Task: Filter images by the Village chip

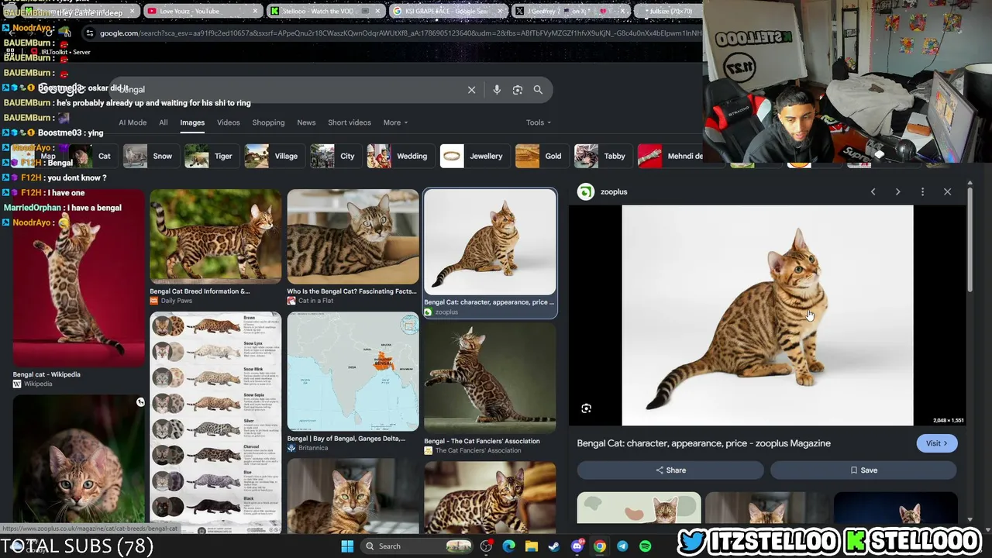Action: [x=273, y=156]
